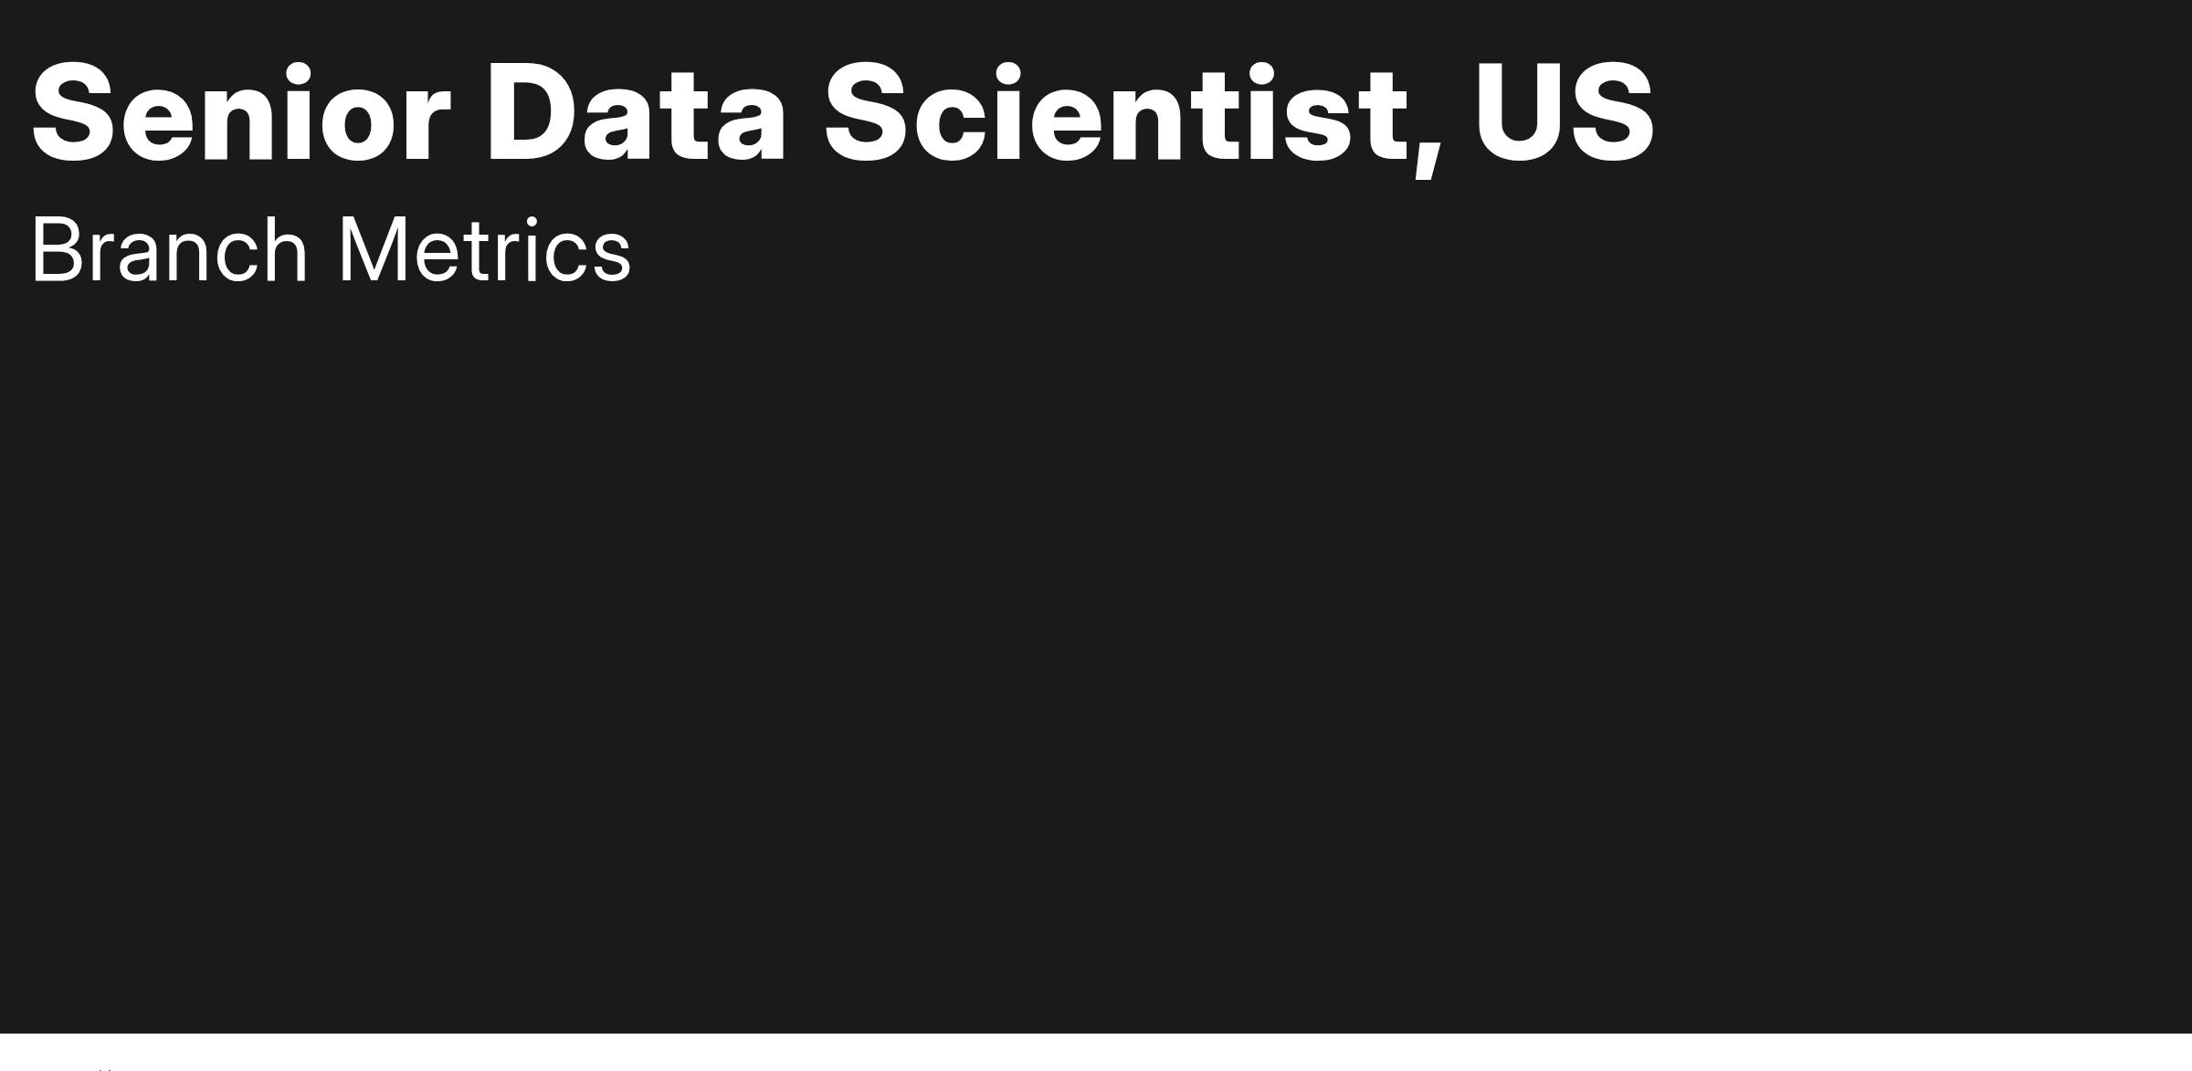2192x1071 pixels.
Task: Click the Senior Data Scientist, US heading
Action: (842, 116)
